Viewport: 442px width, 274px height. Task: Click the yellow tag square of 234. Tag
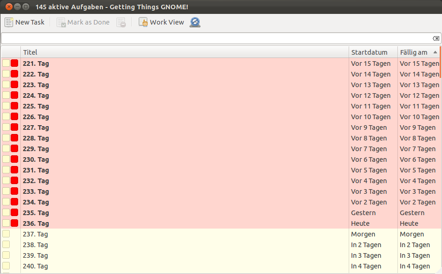(x=6, y=202)
